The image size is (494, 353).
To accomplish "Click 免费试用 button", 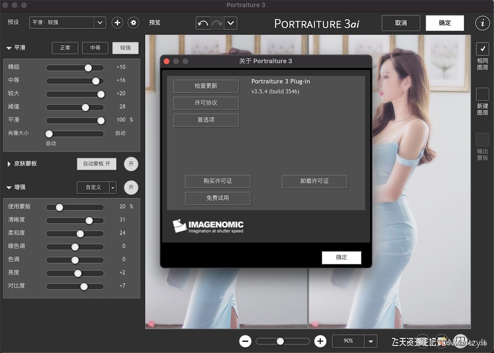I will [218, 198].
